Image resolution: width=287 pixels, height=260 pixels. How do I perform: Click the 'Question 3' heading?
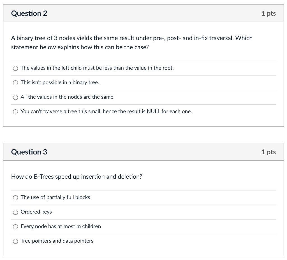(x=29, y=152)
